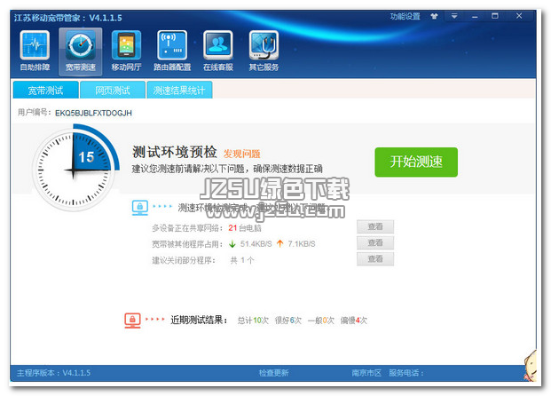The width and height of the screenshot is (551, 396).
Task: Click the speed gauge dial showing 15
Action: click(x=74, y=170)
